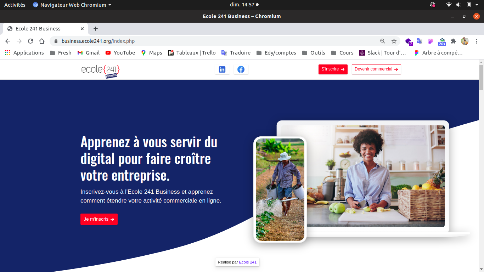Open the Fresh bookmarks folder

click(x=61, y=53)
